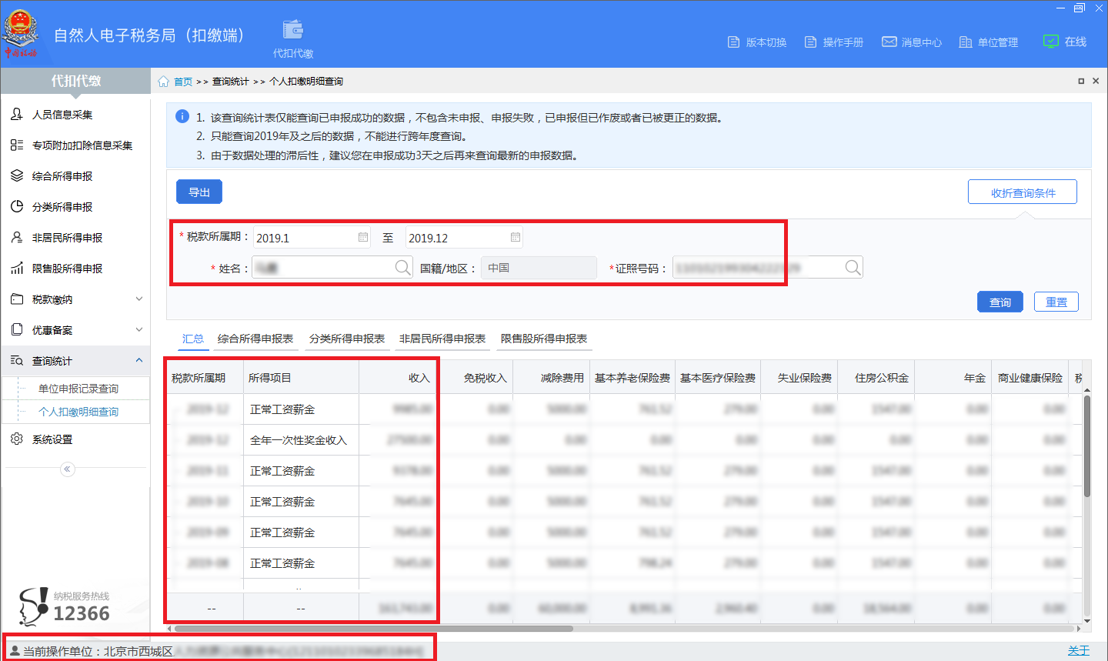Image resolution: width=1108 pixels, height=661 pixels.
Task: Open the 操作手册 manual
Action: (834, 42)
